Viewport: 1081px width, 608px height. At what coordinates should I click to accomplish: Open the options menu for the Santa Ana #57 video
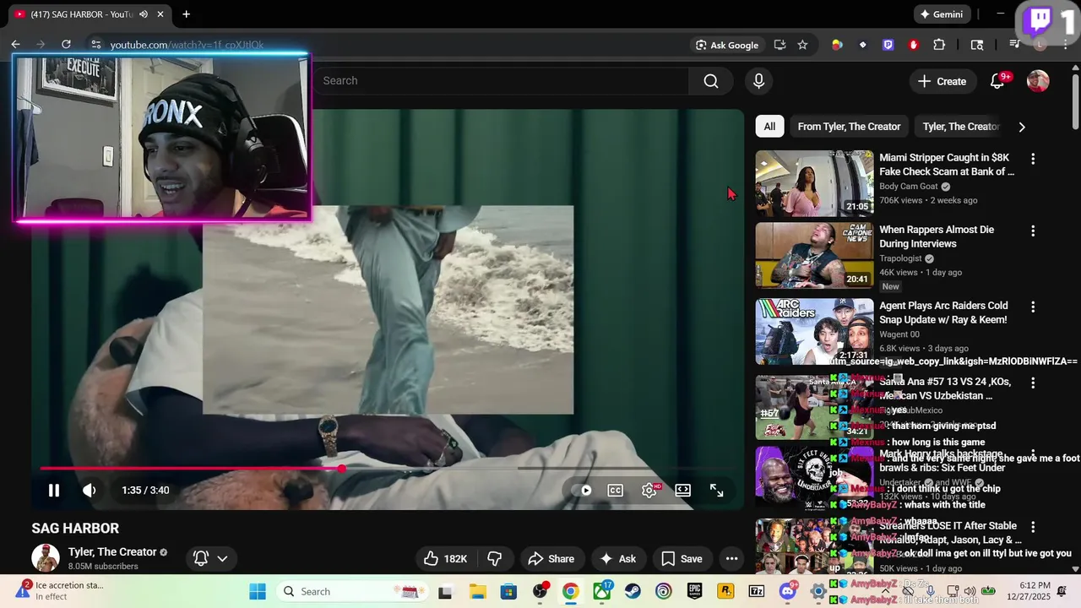(1032, 383)
